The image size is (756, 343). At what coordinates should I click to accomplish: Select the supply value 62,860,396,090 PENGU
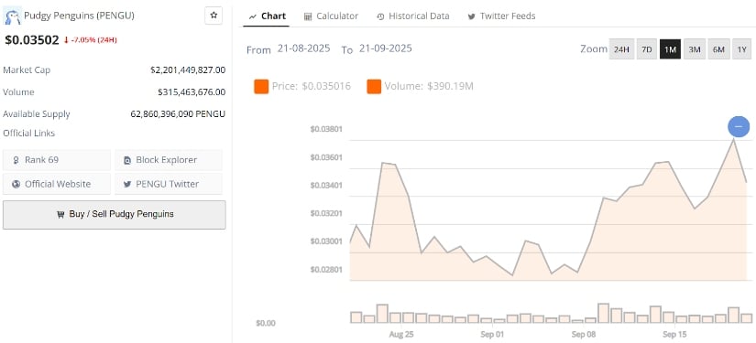(x=178, y=114)
